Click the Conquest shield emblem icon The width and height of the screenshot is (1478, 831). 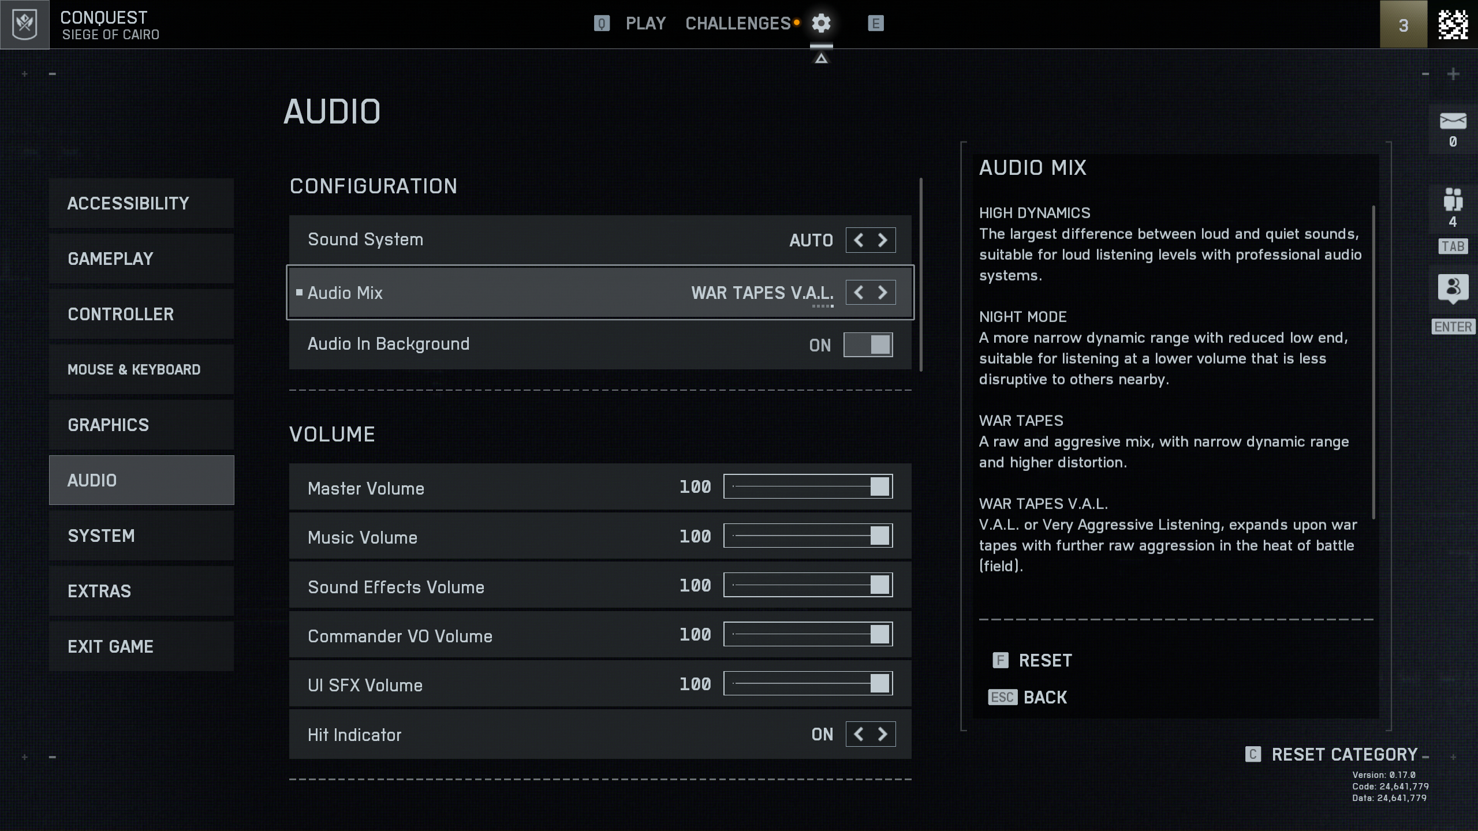coord(25,24)
